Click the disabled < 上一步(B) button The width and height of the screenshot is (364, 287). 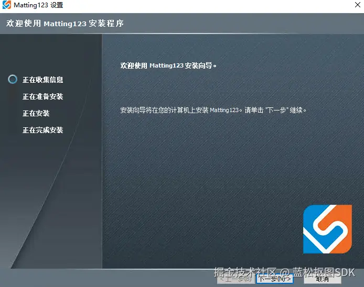click(x=235, y=279)
